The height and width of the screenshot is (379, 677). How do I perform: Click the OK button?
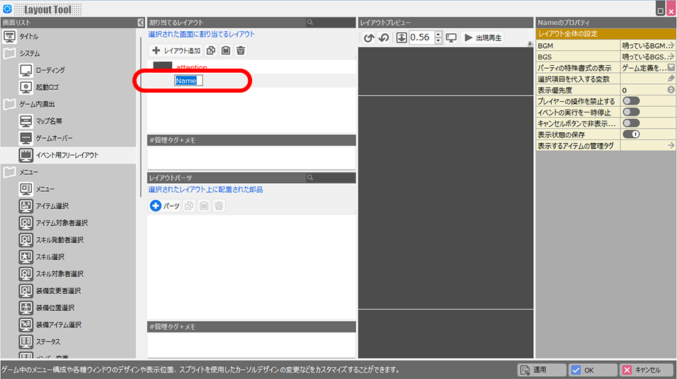pyautogui.click(x=592, y=370)
